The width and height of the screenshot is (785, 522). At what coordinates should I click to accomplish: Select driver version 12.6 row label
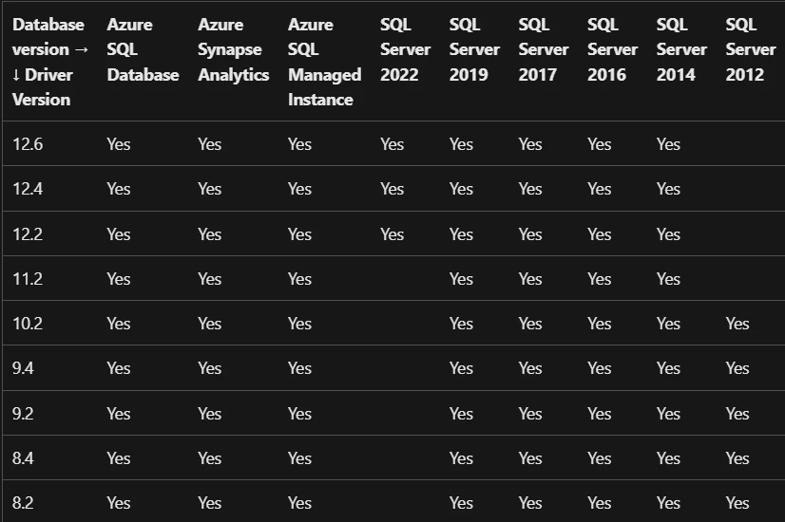click(28, 144)
